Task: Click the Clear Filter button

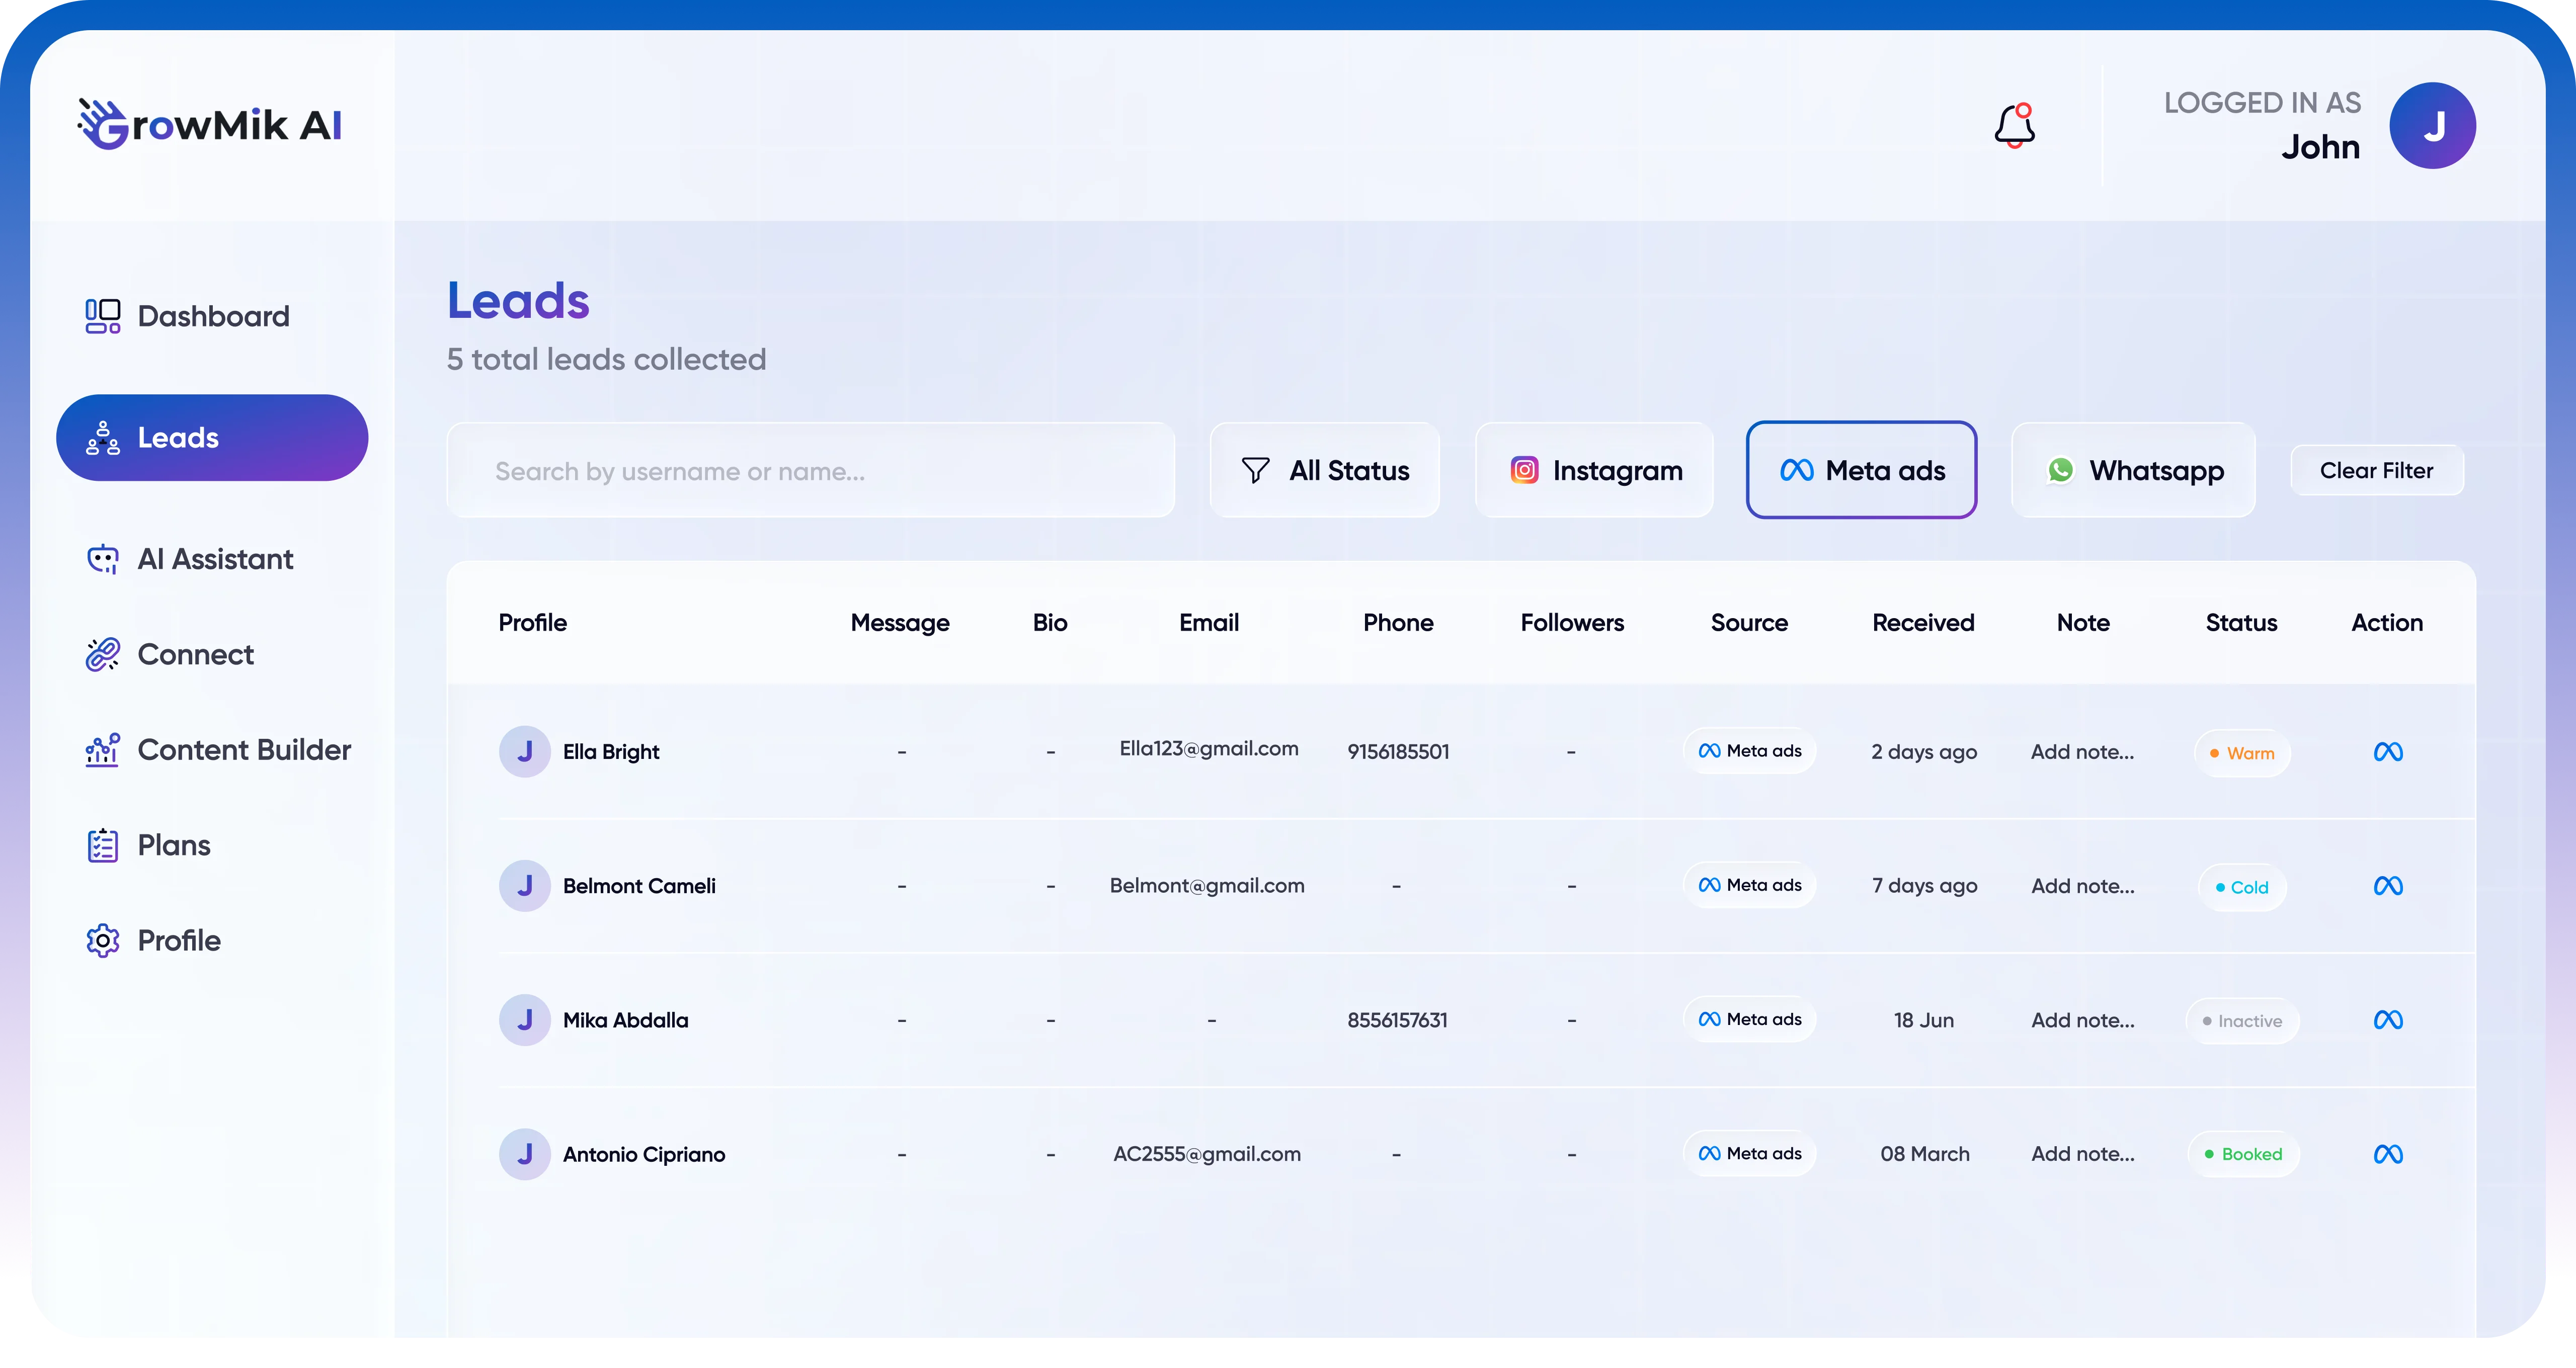Action: tap(2377, 470)
